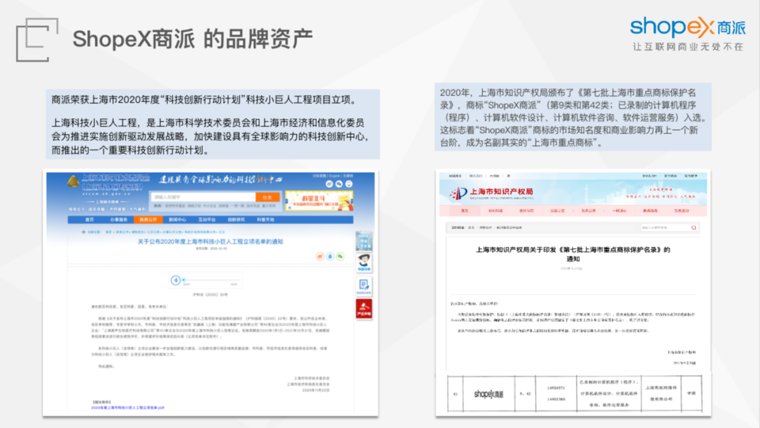Play the article audio reading

(x=176, y=280)
